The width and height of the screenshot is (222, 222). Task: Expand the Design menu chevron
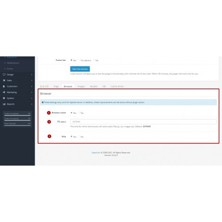tap(32, 75)
